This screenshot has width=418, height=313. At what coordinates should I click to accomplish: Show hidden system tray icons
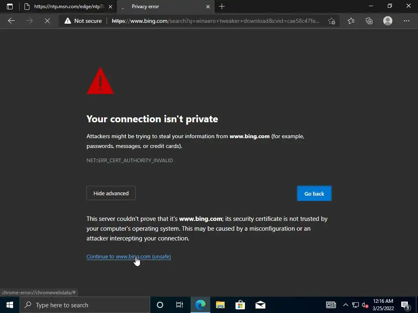coord(345,305)
